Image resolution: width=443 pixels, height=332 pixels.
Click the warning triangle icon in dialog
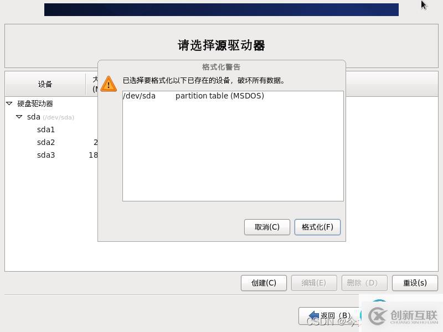[x=109, y=84]
